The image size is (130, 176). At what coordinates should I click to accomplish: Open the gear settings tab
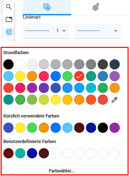tap(96, 7)
